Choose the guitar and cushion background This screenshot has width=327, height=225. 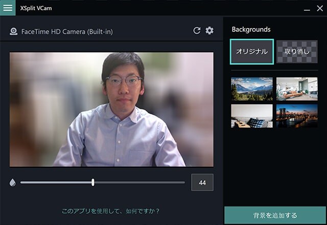252,116
